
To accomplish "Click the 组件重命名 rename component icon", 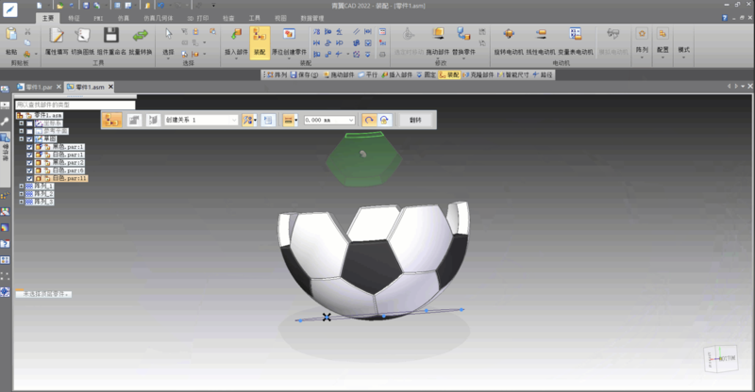I will [x=111, y=39].
